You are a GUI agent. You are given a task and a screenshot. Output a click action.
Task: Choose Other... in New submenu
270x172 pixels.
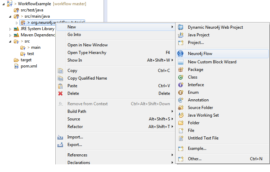(x=195, y=159)
